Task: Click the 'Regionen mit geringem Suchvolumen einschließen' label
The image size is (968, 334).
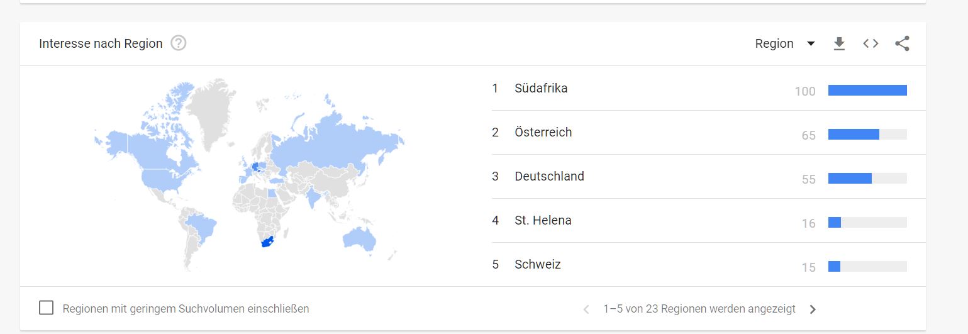Action: (x=186, y=309)
